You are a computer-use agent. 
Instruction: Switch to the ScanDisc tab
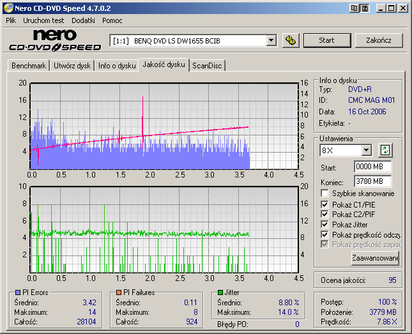(207, 65)
